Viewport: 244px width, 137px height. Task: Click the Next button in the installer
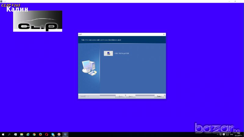coord(131,96)
